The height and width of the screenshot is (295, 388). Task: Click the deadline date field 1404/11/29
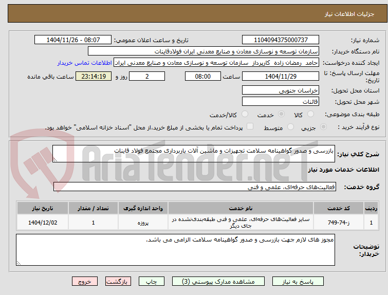point(281,76)
